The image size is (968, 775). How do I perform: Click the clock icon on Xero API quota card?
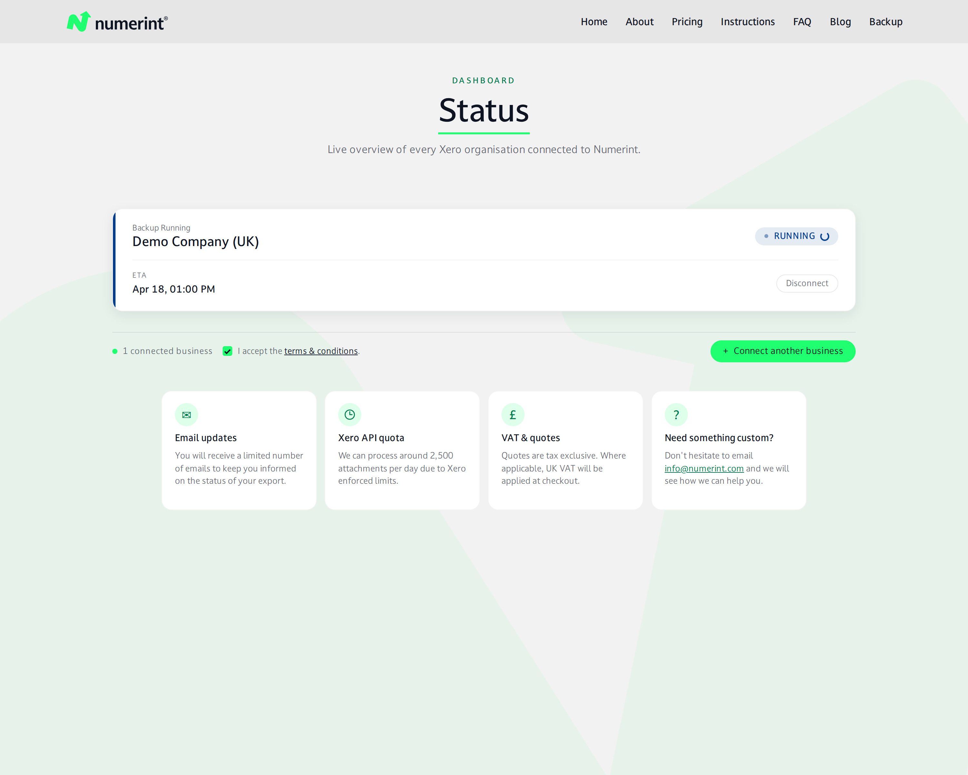(x=350, y=415)
